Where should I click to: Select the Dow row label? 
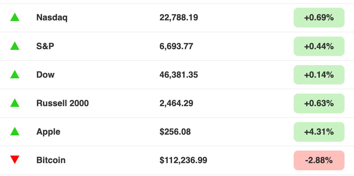coord(45,75)
